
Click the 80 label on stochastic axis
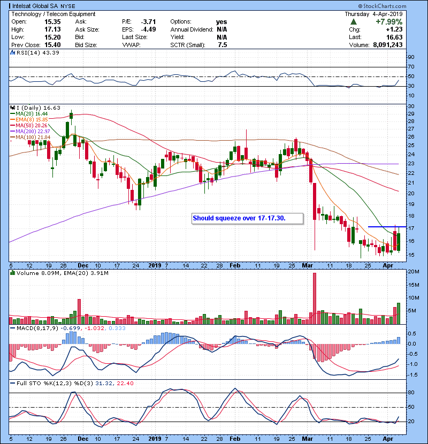pos(411,393)
